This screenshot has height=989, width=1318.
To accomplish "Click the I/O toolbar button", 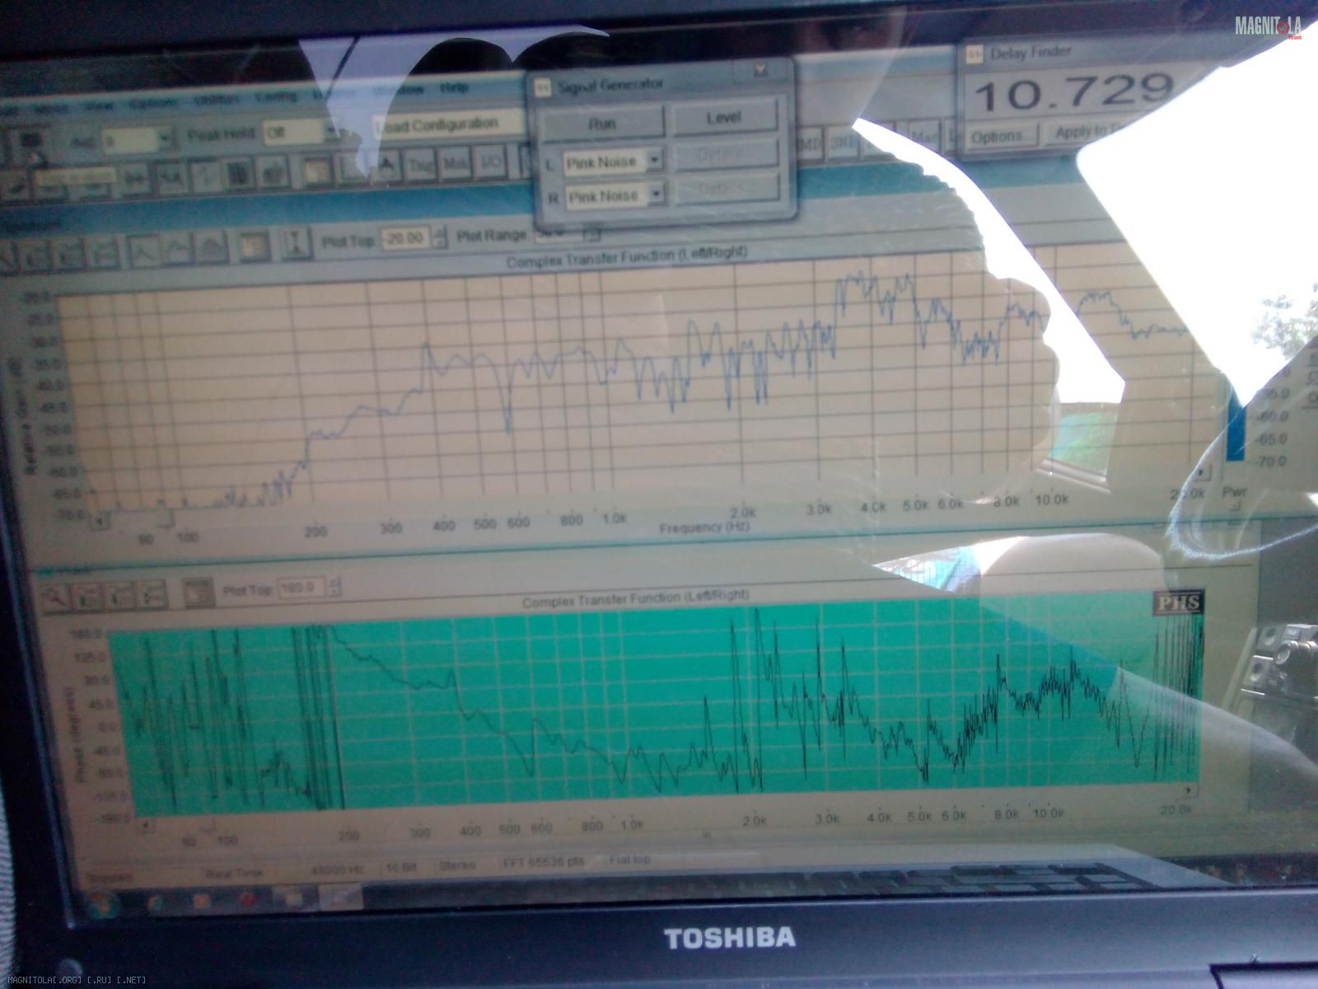I will point(489,162).
